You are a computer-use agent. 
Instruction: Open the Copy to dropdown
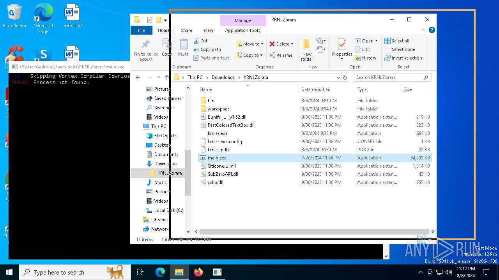click(250, 55)
